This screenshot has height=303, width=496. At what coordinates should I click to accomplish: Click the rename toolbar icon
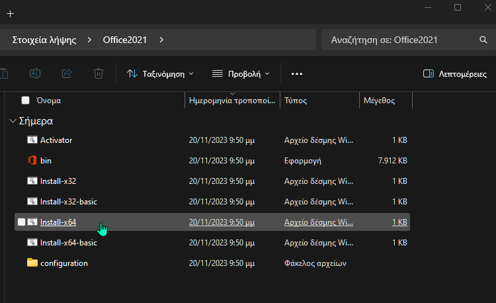tap(35, 73)
